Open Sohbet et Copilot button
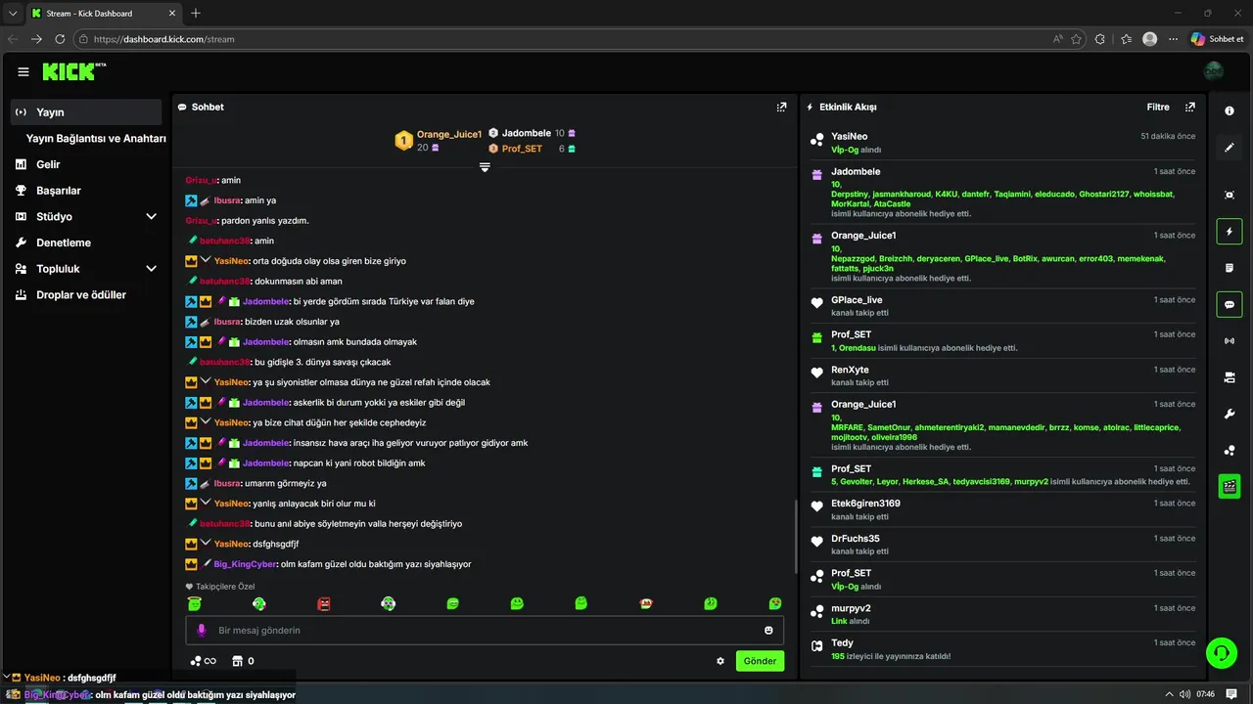The image size is (1253, 704). [1218, 39]
